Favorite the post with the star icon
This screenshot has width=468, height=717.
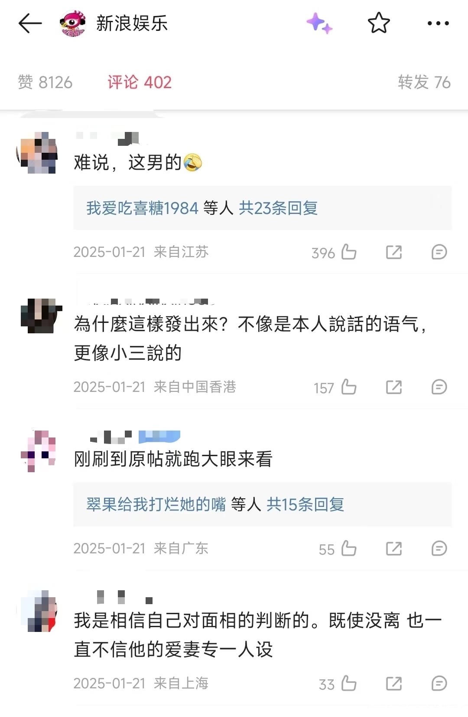click(x=379, y=23)
